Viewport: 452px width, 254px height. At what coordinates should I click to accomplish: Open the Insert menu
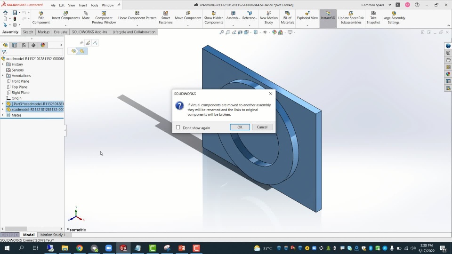[83, 5]
